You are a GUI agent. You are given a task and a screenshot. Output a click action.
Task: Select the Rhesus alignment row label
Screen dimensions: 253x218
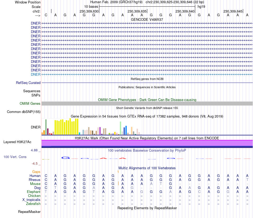point(35,180)
